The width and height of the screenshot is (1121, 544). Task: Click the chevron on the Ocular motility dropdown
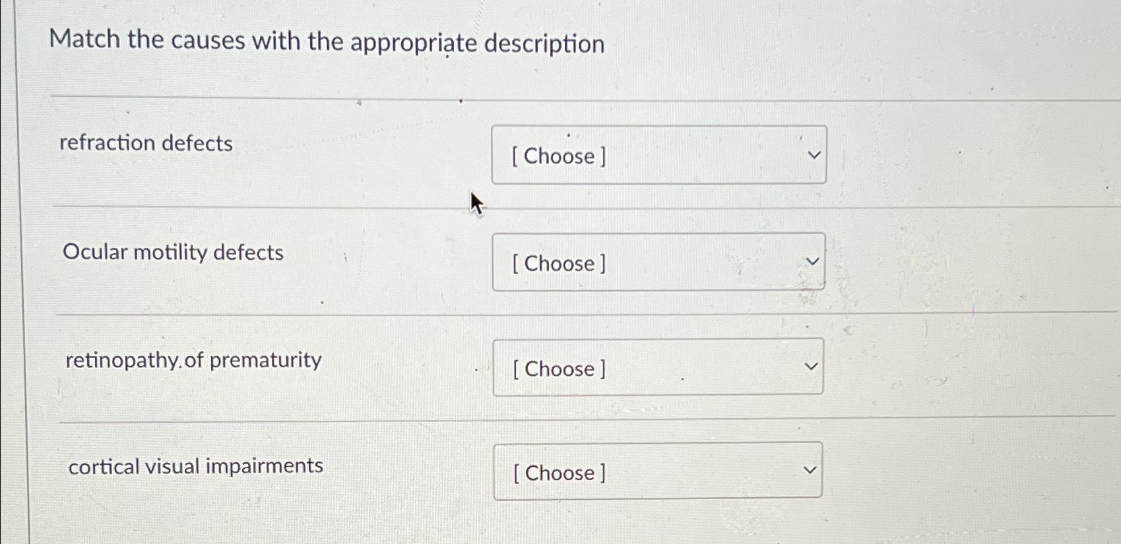tap(814, 261)
